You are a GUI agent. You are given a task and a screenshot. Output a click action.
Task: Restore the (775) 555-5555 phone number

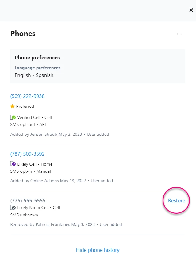(x=176, y=200)
